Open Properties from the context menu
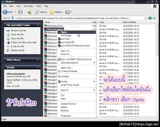The height and width of the screenshot is (127, 160). click(x=77, y=116)
